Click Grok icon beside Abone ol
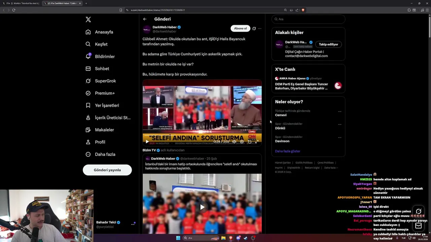 point(254,29)
